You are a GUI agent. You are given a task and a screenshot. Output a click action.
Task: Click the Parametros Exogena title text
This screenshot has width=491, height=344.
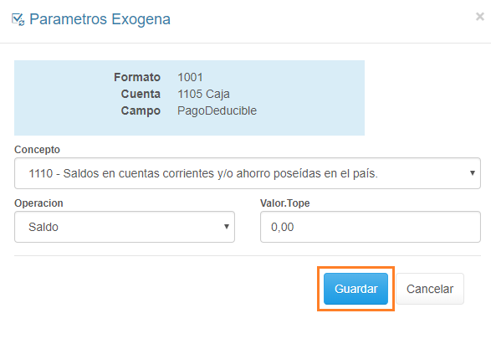click(x=100, y=19)
